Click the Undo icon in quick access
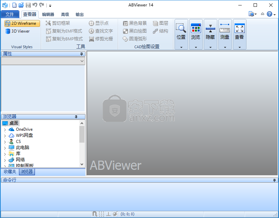Screen dimensions: 279x218 coord(35,5)
